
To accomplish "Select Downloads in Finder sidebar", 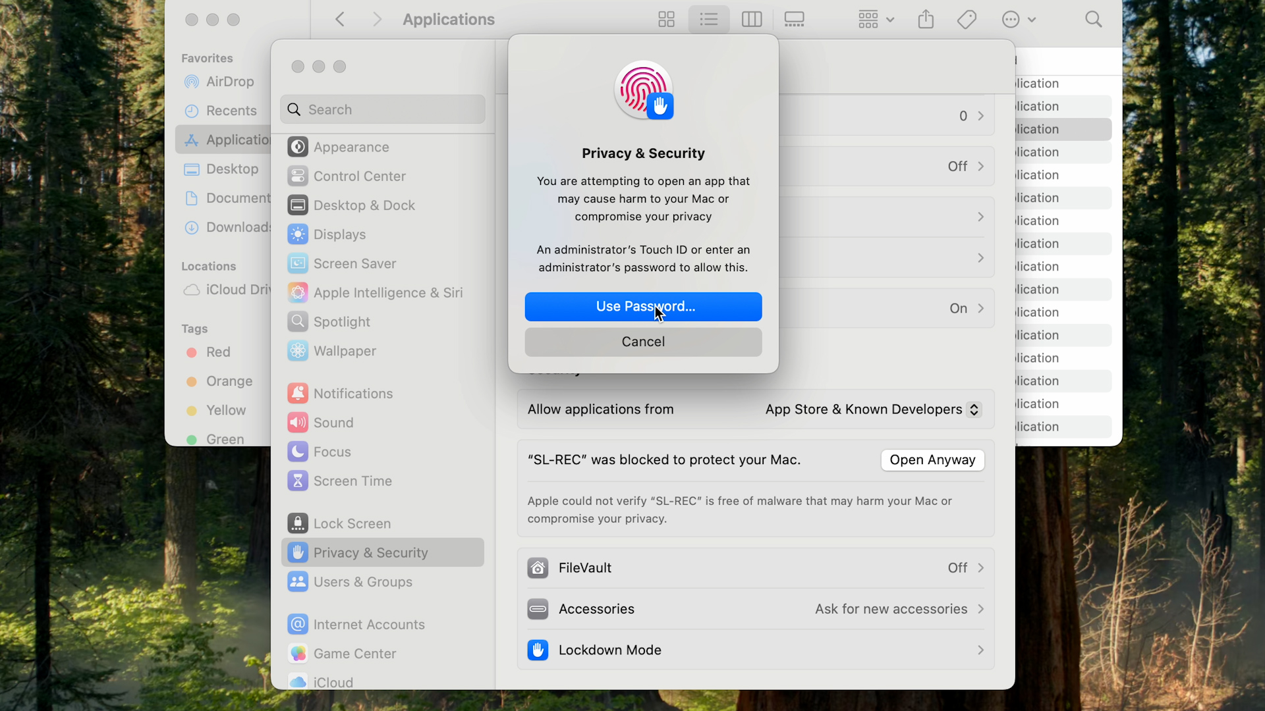I will [224, 227].
